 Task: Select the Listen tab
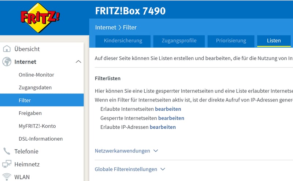274,41
